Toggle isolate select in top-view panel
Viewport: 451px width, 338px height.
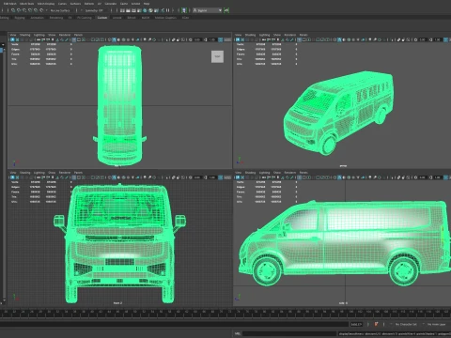point(167,39)
